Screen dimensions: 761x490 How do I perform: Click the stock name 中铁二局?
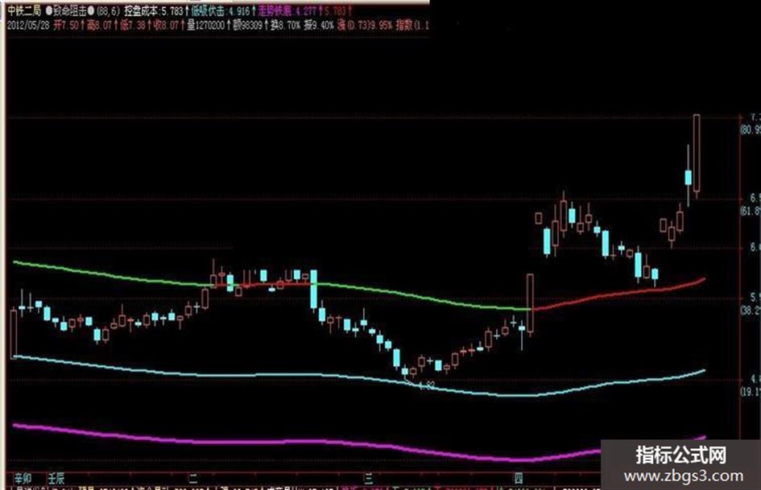24,10
